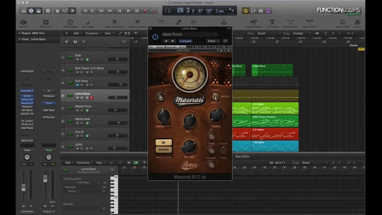Enable Cycle mode in the control bar
Viewport: 382px width, 215px height.
pos(246,11)
